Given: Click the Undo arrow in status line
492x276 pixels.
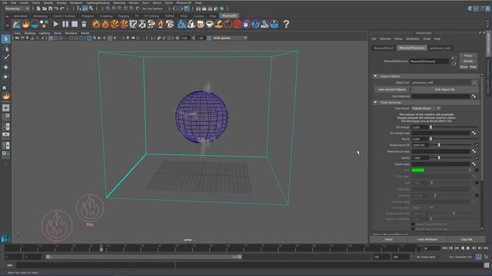Looking at the screenshot, I should pyautogui.click(x=56, y=8).
